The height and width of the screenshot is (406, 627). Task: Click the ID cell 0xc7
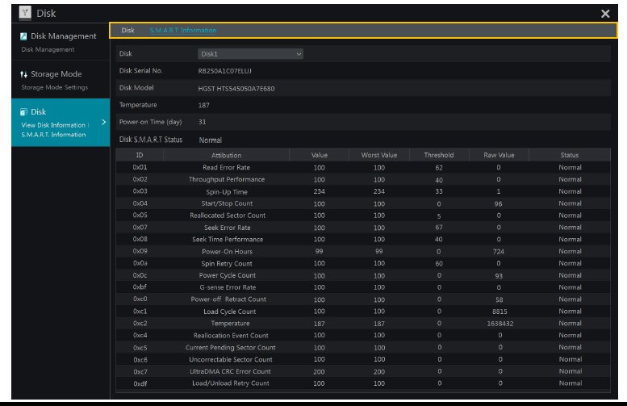coord(140,371)
